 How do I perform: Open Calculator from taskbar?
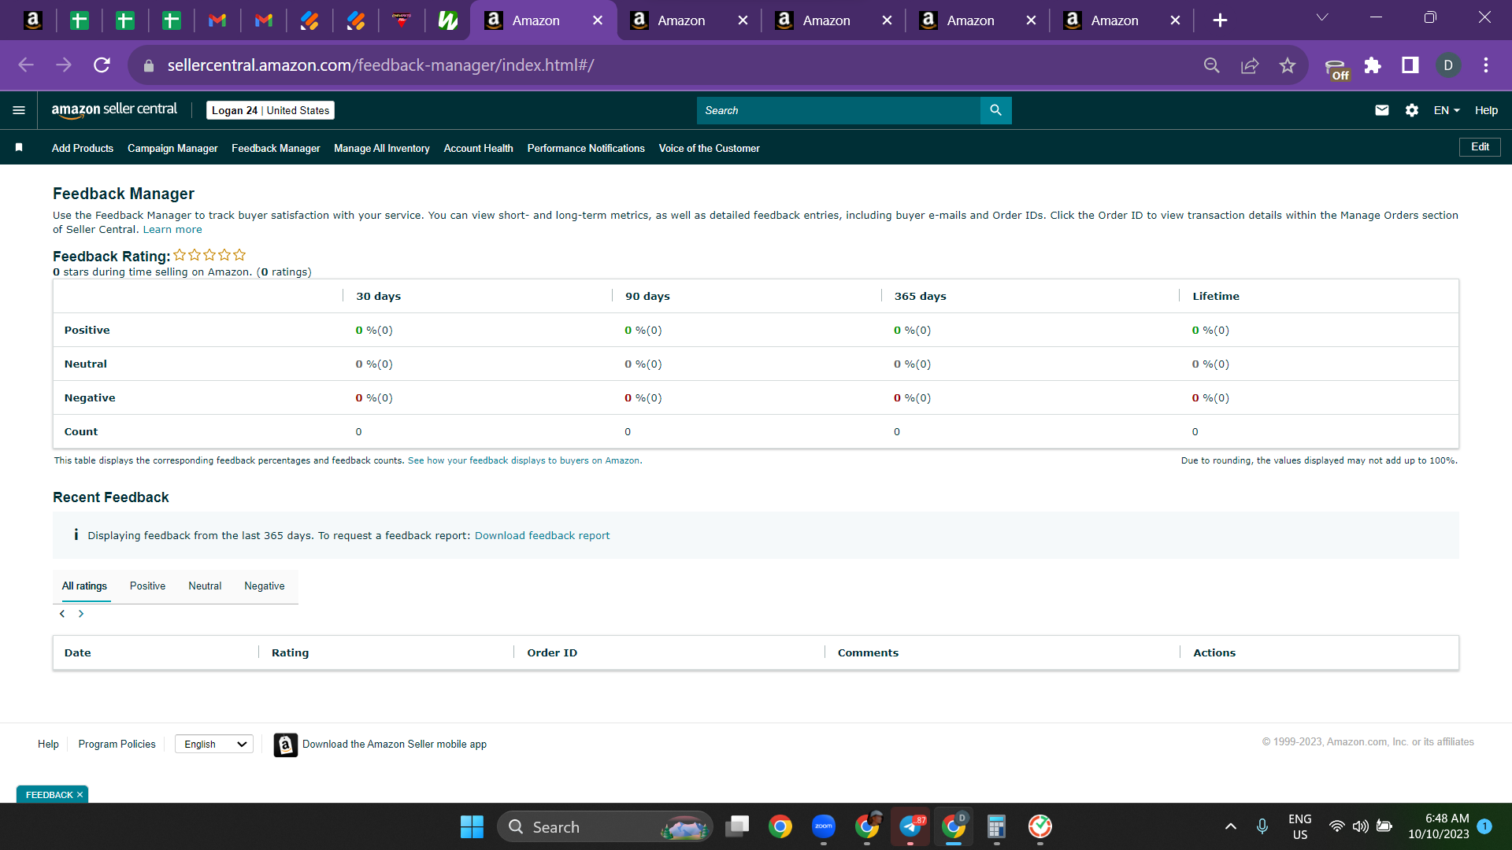(x=996, y=826)
